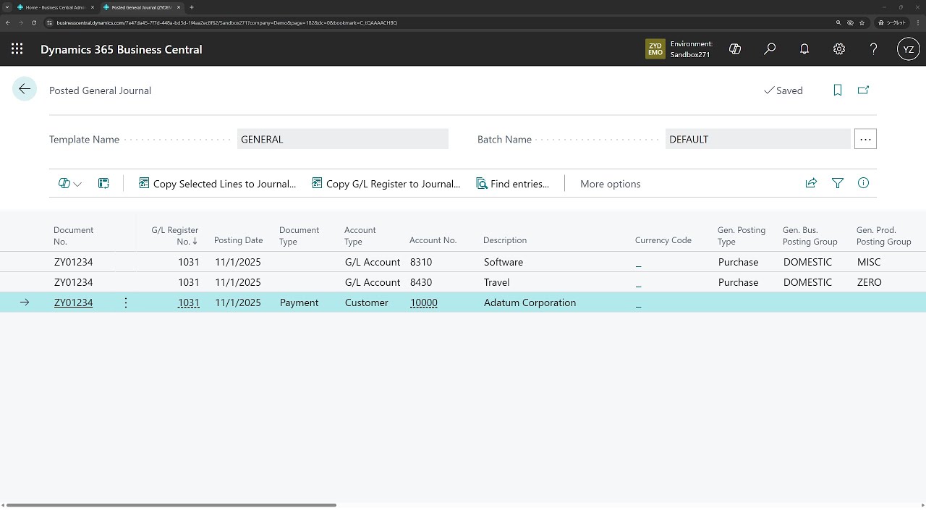Click the Share icon in the action bar
The height and width of the screenshot is (521, 926).
coord(811,184)
